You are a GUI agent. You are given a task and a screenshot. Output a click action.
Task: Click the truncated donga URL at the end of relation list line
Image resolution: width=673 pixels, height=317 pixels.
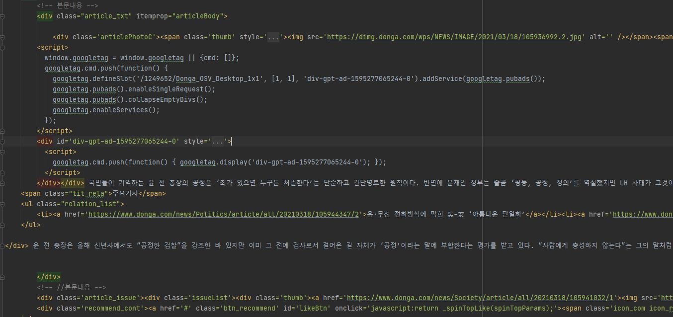pos(643,214)
